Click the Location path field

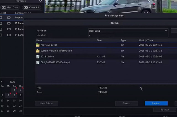[x=128, y=35]
